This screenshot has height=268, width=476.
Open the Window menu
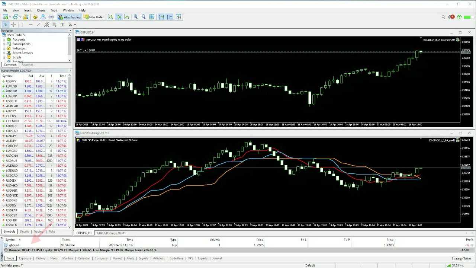pos(68,10)
